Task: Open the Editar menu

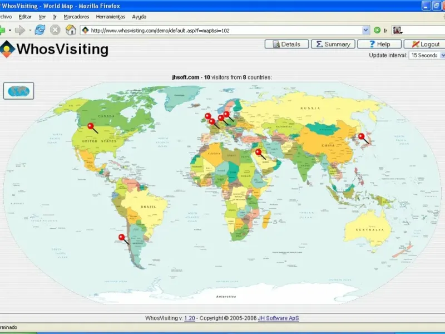Action: pos(25,17)
